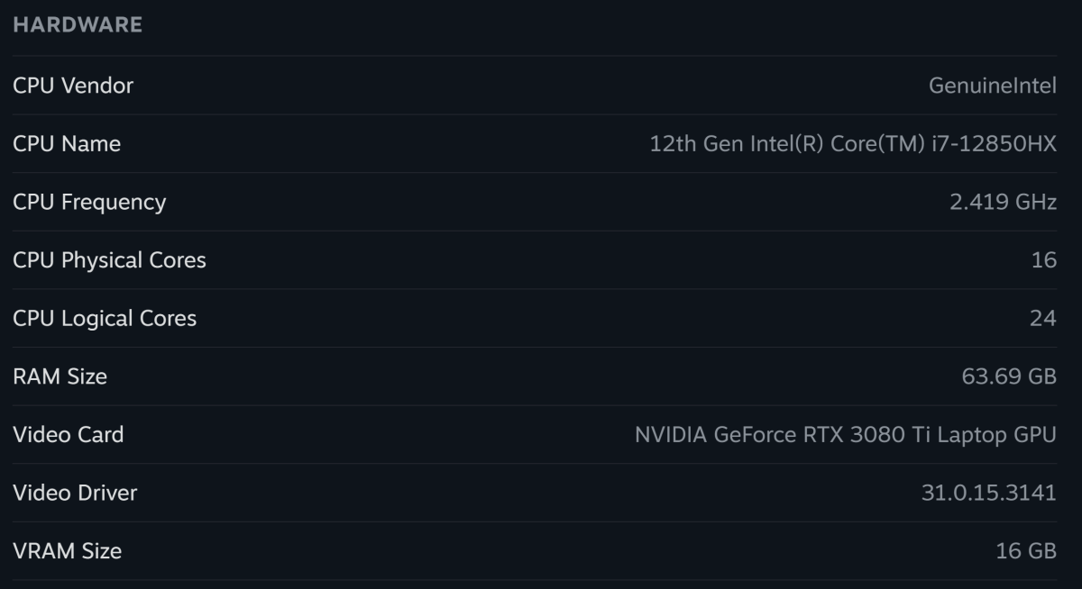Click the 63.69 GB RAM value

click(x=1009, y=376)
